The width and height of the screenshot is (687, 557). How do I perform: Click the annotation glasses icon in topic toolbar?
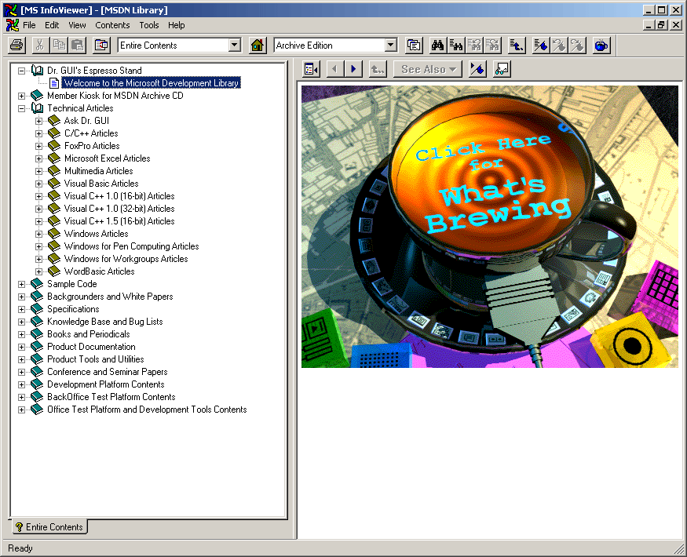(x=502, y=69)
